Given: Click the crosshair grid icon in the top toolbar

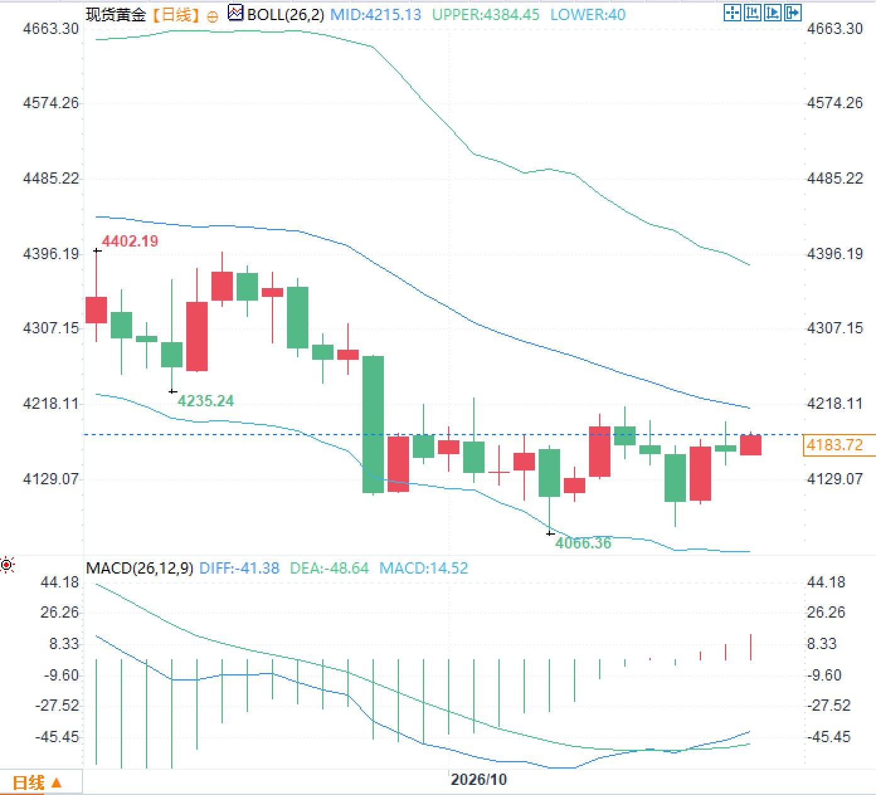Looking at the screenshot, I should 733,13.
